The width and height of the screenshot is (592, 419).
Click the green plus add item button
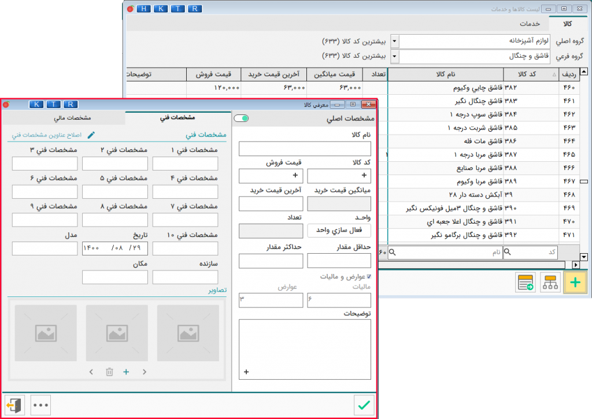pos(575,282)
